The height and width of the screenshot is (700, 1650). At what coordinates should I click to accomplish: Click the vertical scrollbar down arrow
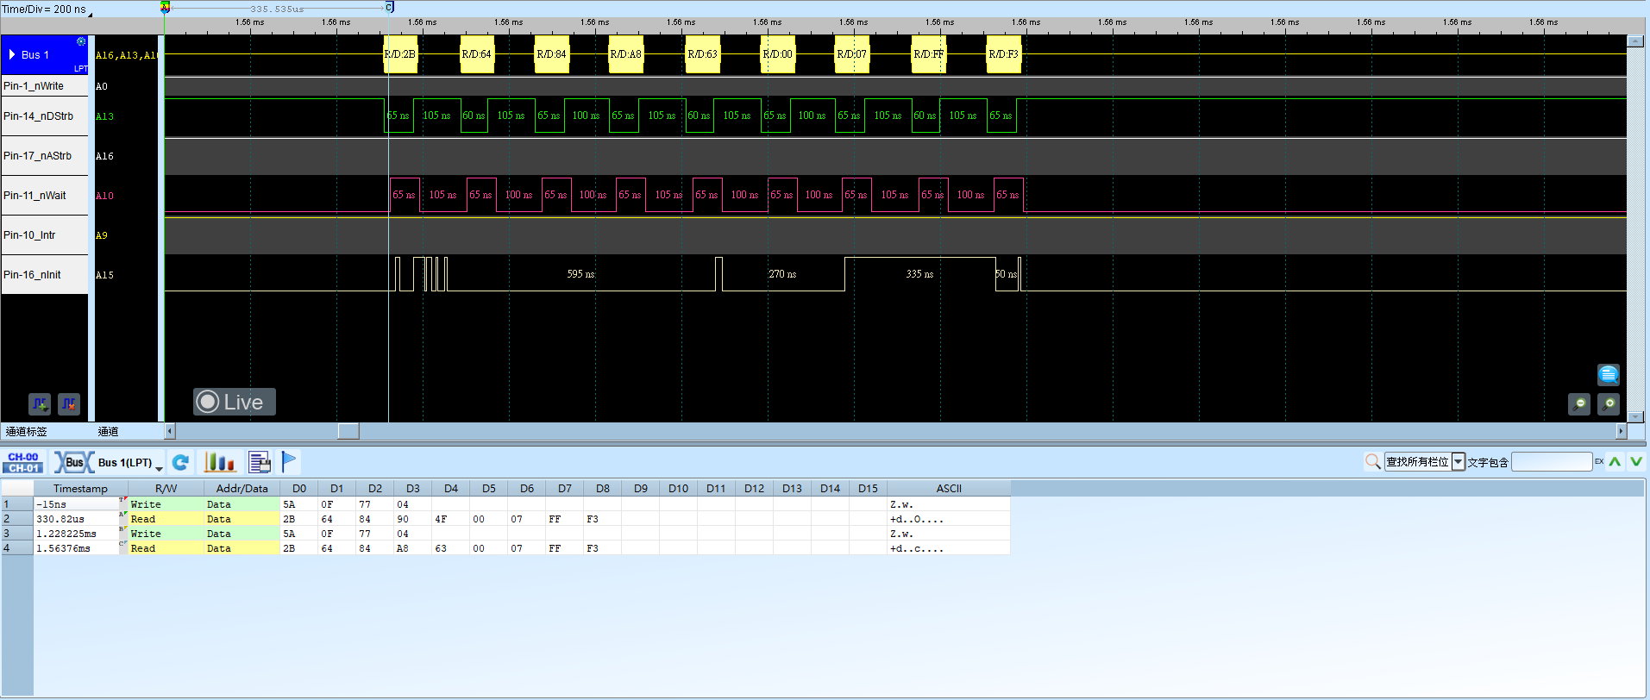point(1634,417)
